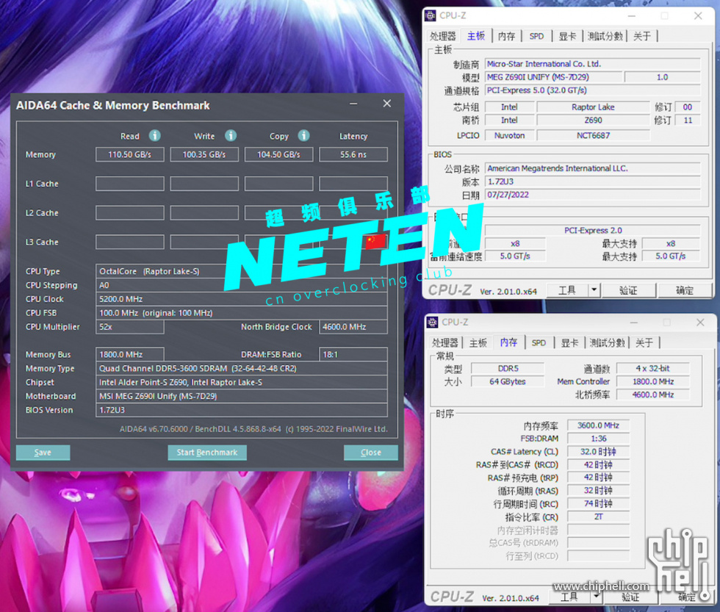Switch to 显卡 tab in top CPU-Z
This screenshot has width=720, height=612.
coord(567,36)
